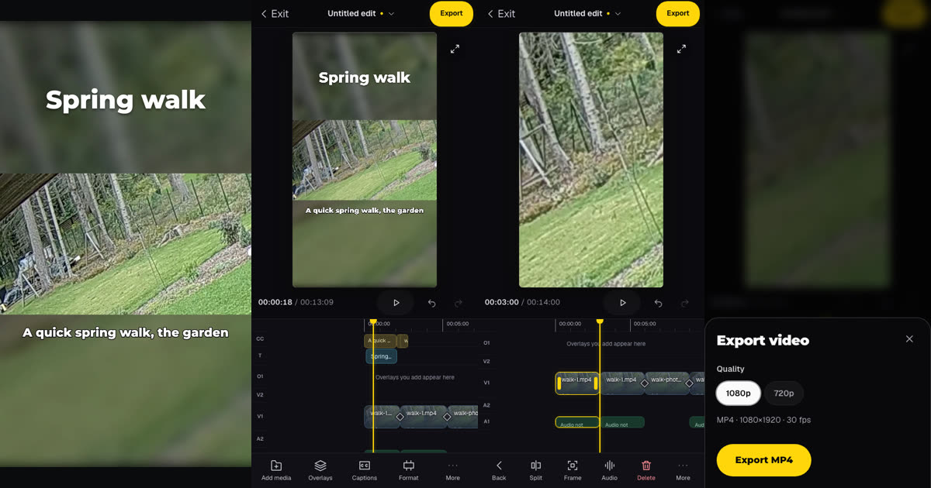Image resolution: width=931 pixels, height=488 pixels.
Task: Tap the Export MP4 button
Action: click(x=763, y=460)
